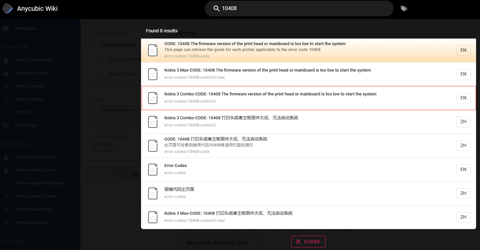Click the Homepage home icon in sidebar

tap(6, 28)
